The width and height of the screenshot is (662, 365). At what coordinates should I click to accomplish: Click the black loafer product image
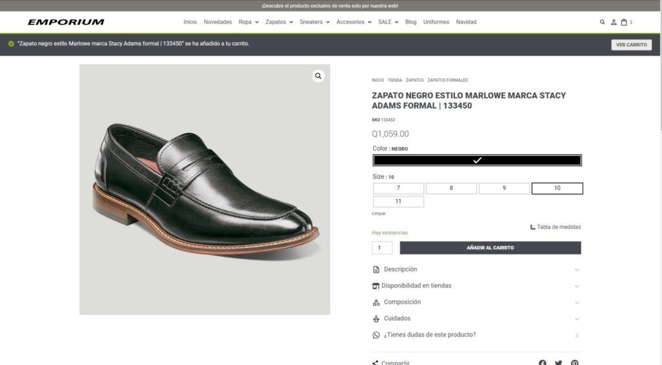pyautogui.click(x=205, y=189)
